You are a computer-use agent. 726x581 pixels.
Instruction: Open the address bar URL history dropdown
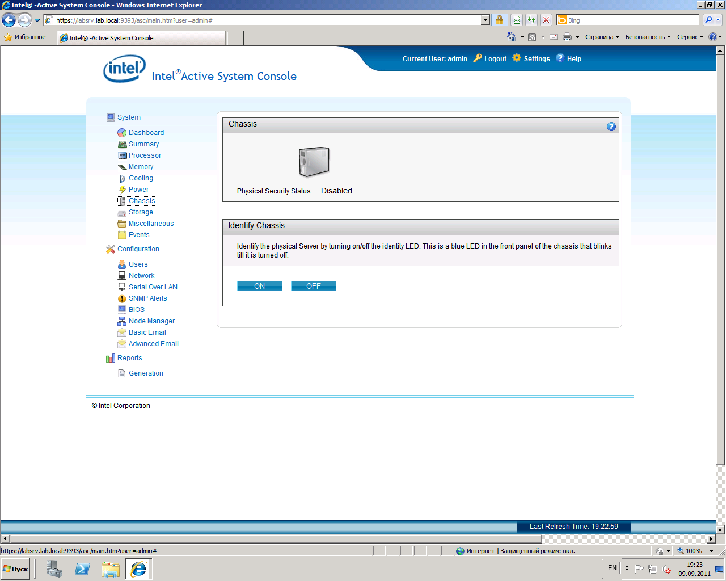[x=485, y=20]
